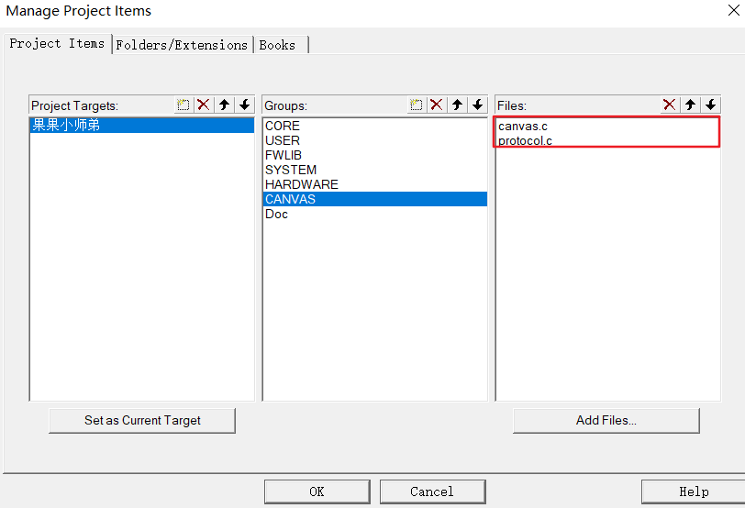Close the Manage Project Items dialog
745x508 pixels.
tap(734, 10)
